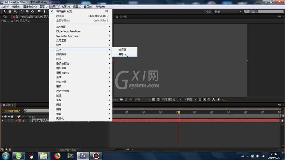285x160 pixels.
Task: Toggle visibility eye of layer 1
Action: (x=3, y=121)
